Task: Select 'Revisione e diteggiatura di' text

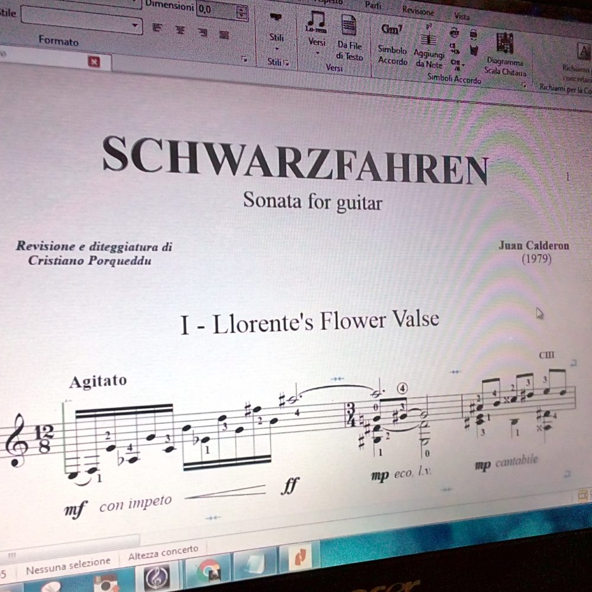Action: point(94,246)
